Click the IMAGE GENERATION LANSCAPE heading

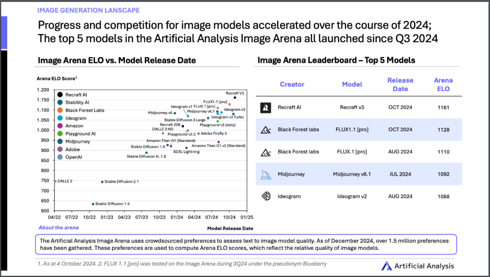pos(88,10)
